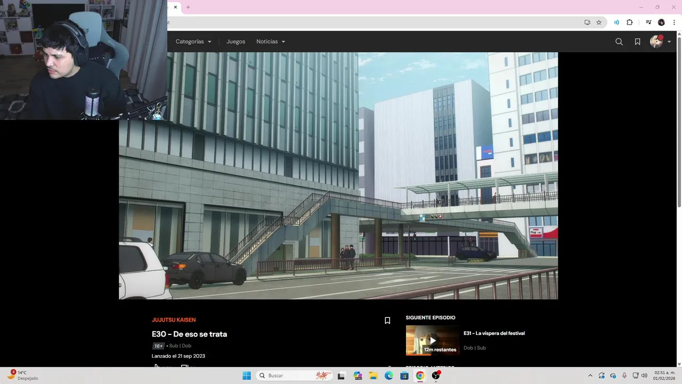Expand the Noticias dropdown menu
This screenshot has width=682, height=384.
tap(271, 42)
